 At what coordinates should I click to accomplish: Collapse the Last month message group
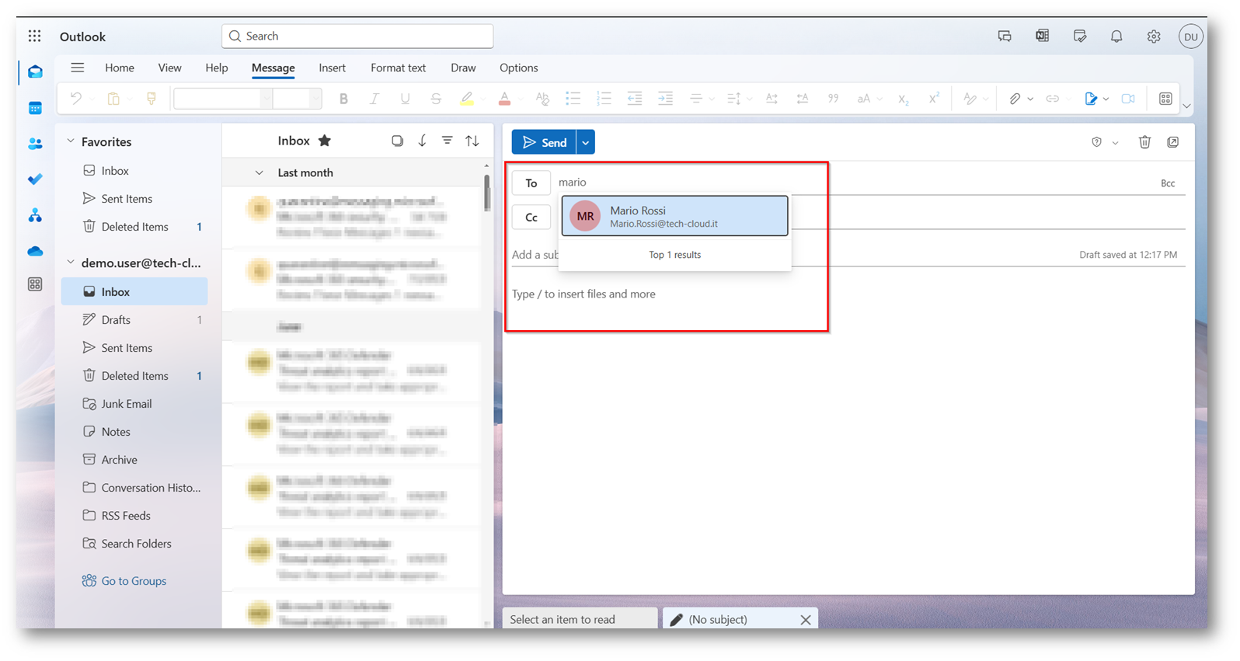[259, 172]
